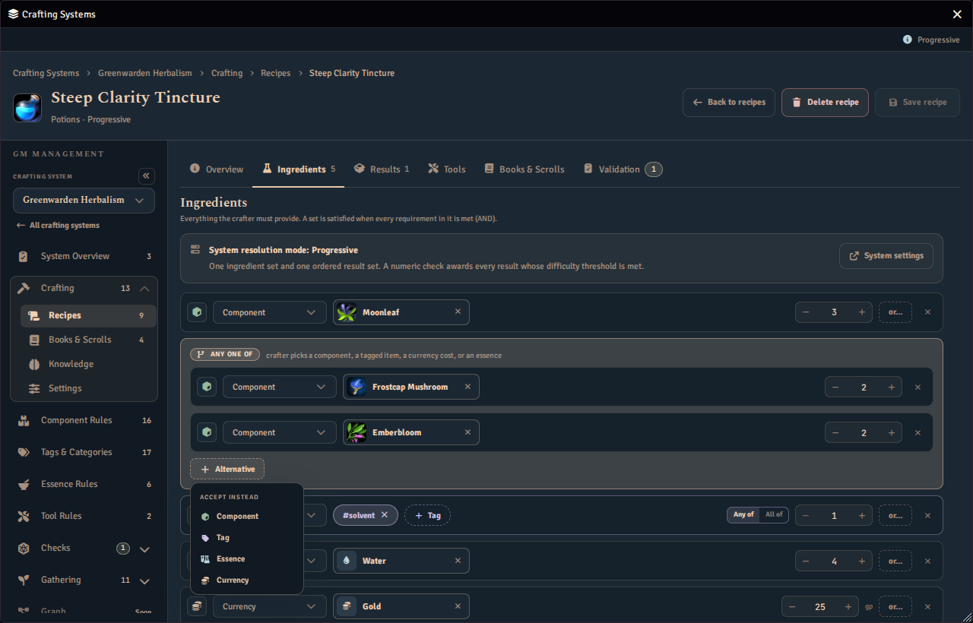This screenshot has width=973, height=623.
Task: Click the Back to recipes button
Action: tap(729, 103)
